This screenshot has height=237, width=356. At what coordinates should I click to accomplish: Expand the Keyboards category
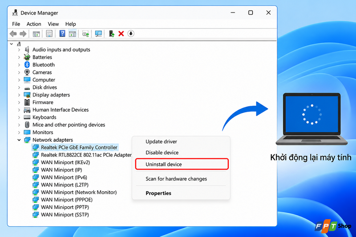point(19,117)
